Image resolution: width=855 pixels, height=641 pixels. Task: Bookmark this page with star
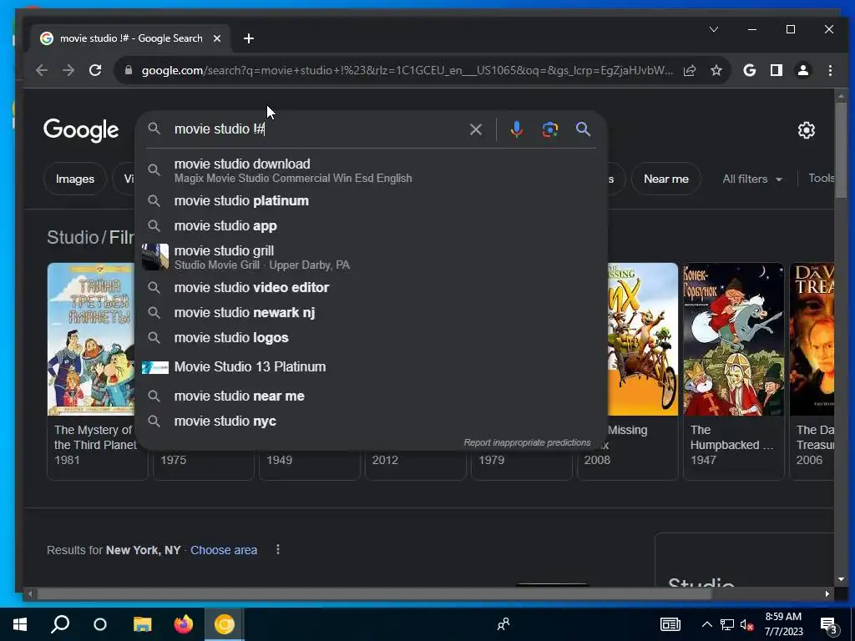pyautogui.click(x=716, y=70)
